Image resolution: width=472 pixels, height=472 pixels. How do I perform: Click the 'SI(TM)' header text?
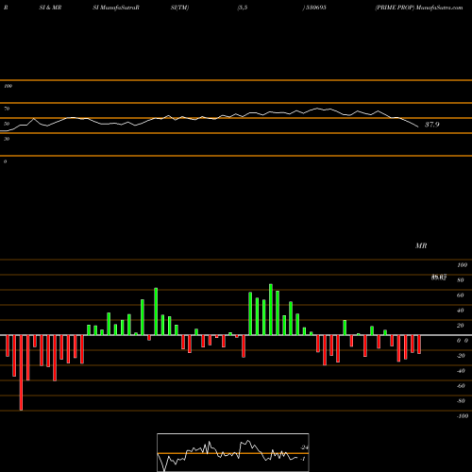pyautogui.click(x=179, y=8)
